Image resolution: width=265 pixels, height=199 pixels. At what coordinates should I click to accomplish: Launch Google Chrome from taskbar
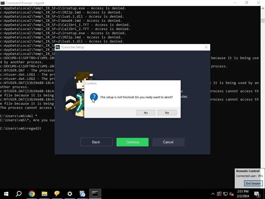click(x=32, y=194)
